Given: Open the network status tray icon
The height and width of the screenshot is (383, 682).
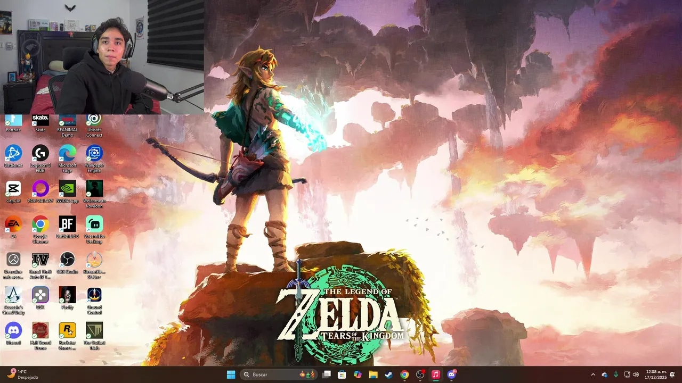Looking at the screenshot, I should pos(627,374).
